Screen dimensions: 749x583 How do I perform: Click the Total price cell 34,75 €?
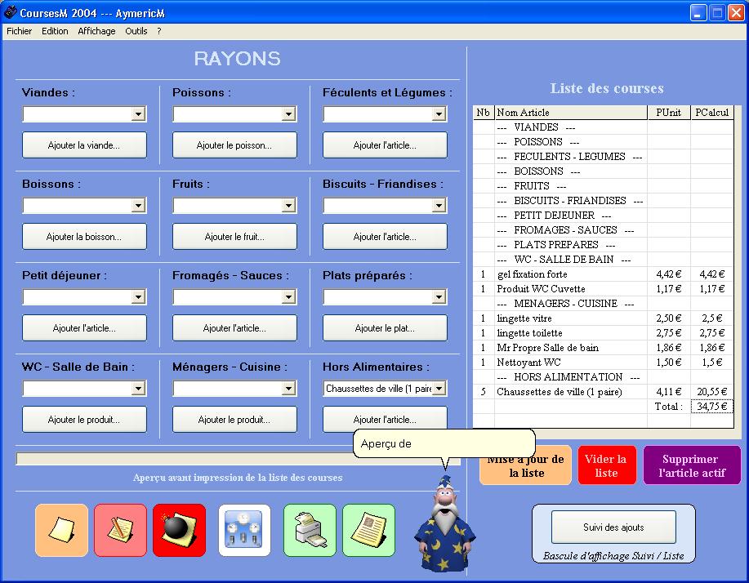click(x=711, y=406)
